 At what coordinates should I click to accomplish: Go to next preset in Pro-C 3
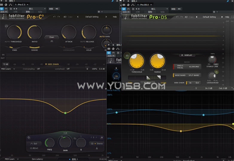click(x=106, y=17)
